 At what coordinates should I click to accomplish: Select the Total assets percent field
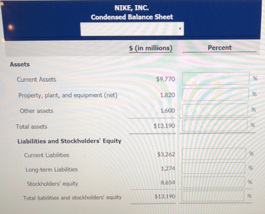click(214, 125)
